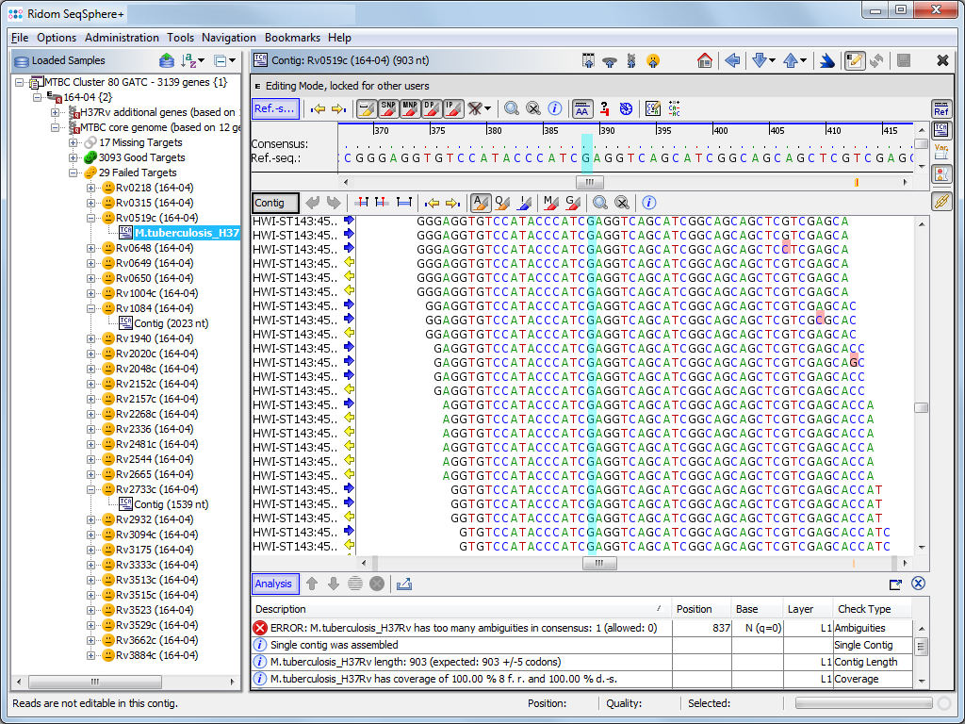Open the Bookmarks menu
Image resolution: width=965 pixels, height=724 pixels.
click(292, 38)
